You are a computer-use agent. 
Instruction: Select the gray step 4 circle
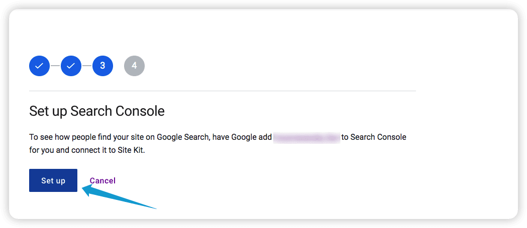[134, 66]
